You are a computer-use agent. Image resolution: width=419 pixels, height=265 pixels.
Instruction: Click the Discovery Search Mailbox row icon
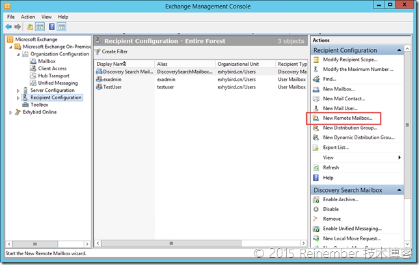click(x=99, y=72)
